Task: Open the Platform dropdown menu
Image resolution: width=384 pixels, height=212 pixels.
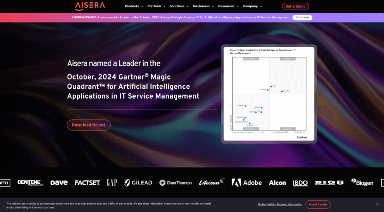Action: click(156, 6)
